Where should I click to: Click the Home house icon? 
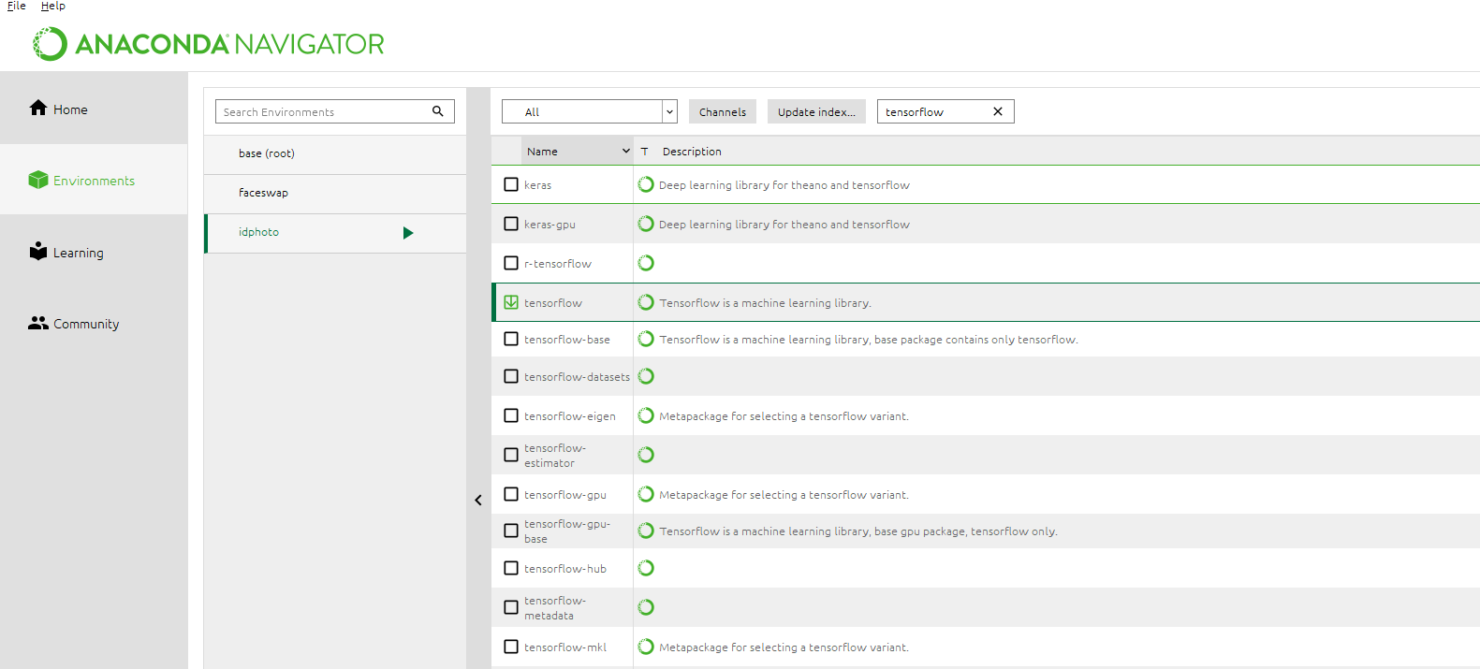(x=38, y=108)
